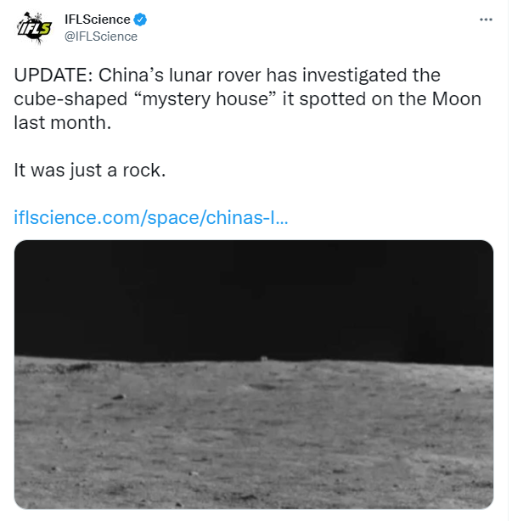
Task: Open the lunar surface photo
Action: pos(254,374)
